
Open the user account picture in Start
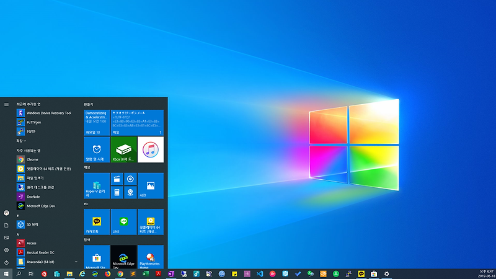[x=6, y=213]
